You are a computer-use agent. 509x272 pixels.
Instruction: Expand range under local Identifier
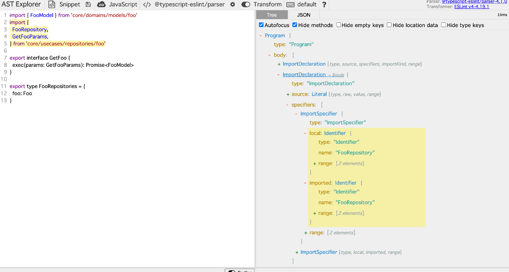pos(314,163)
